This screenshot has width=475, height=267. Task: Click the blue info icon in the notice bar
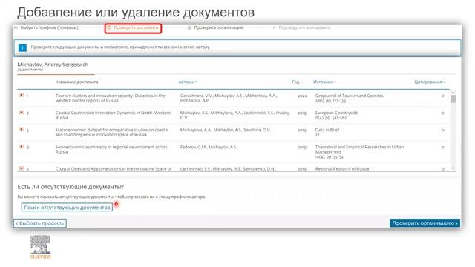(22, 47)
